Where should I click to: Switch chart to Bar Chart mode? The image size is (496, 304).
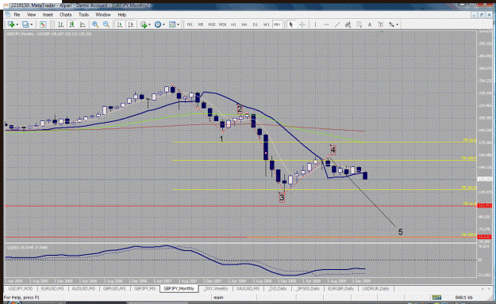[x=61, y=25]
